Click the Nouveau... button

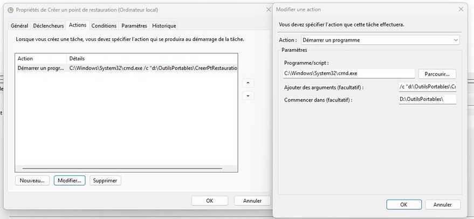pyautogui.click(x=33, y=180)
